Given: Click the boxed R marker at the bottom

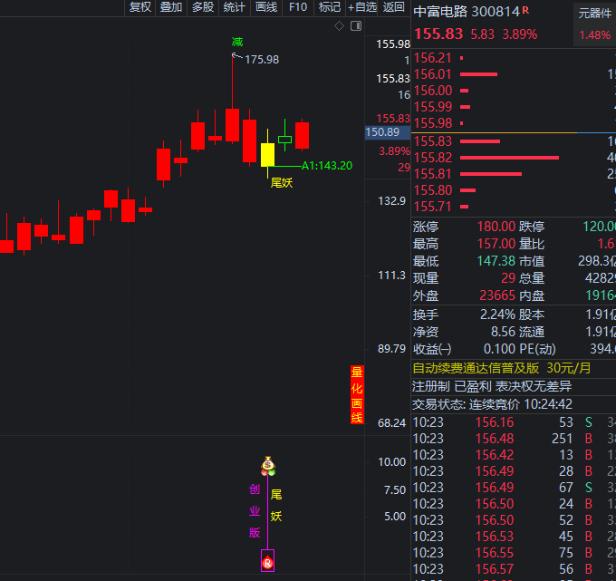Looking at the screenshot, I should pyautogui.click(x=267, y=561).
